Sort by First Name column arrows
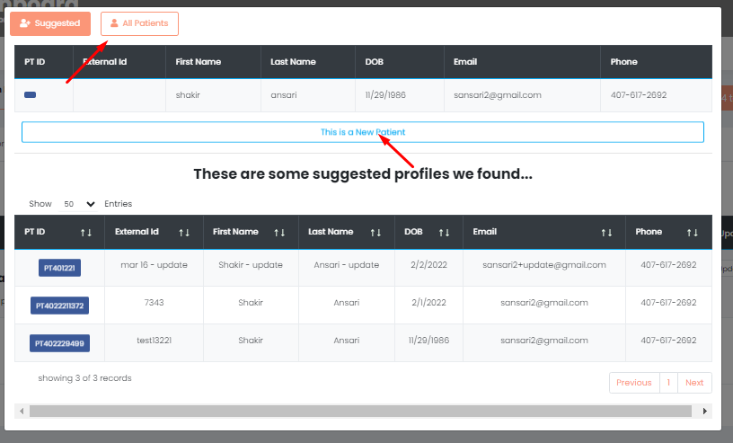 282,233
